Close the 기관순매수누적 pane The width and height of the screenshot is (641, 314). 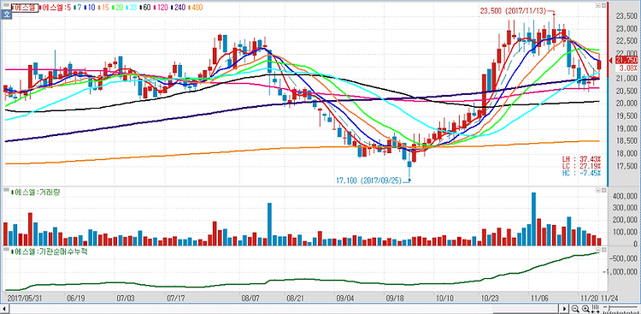coord(603,249)
